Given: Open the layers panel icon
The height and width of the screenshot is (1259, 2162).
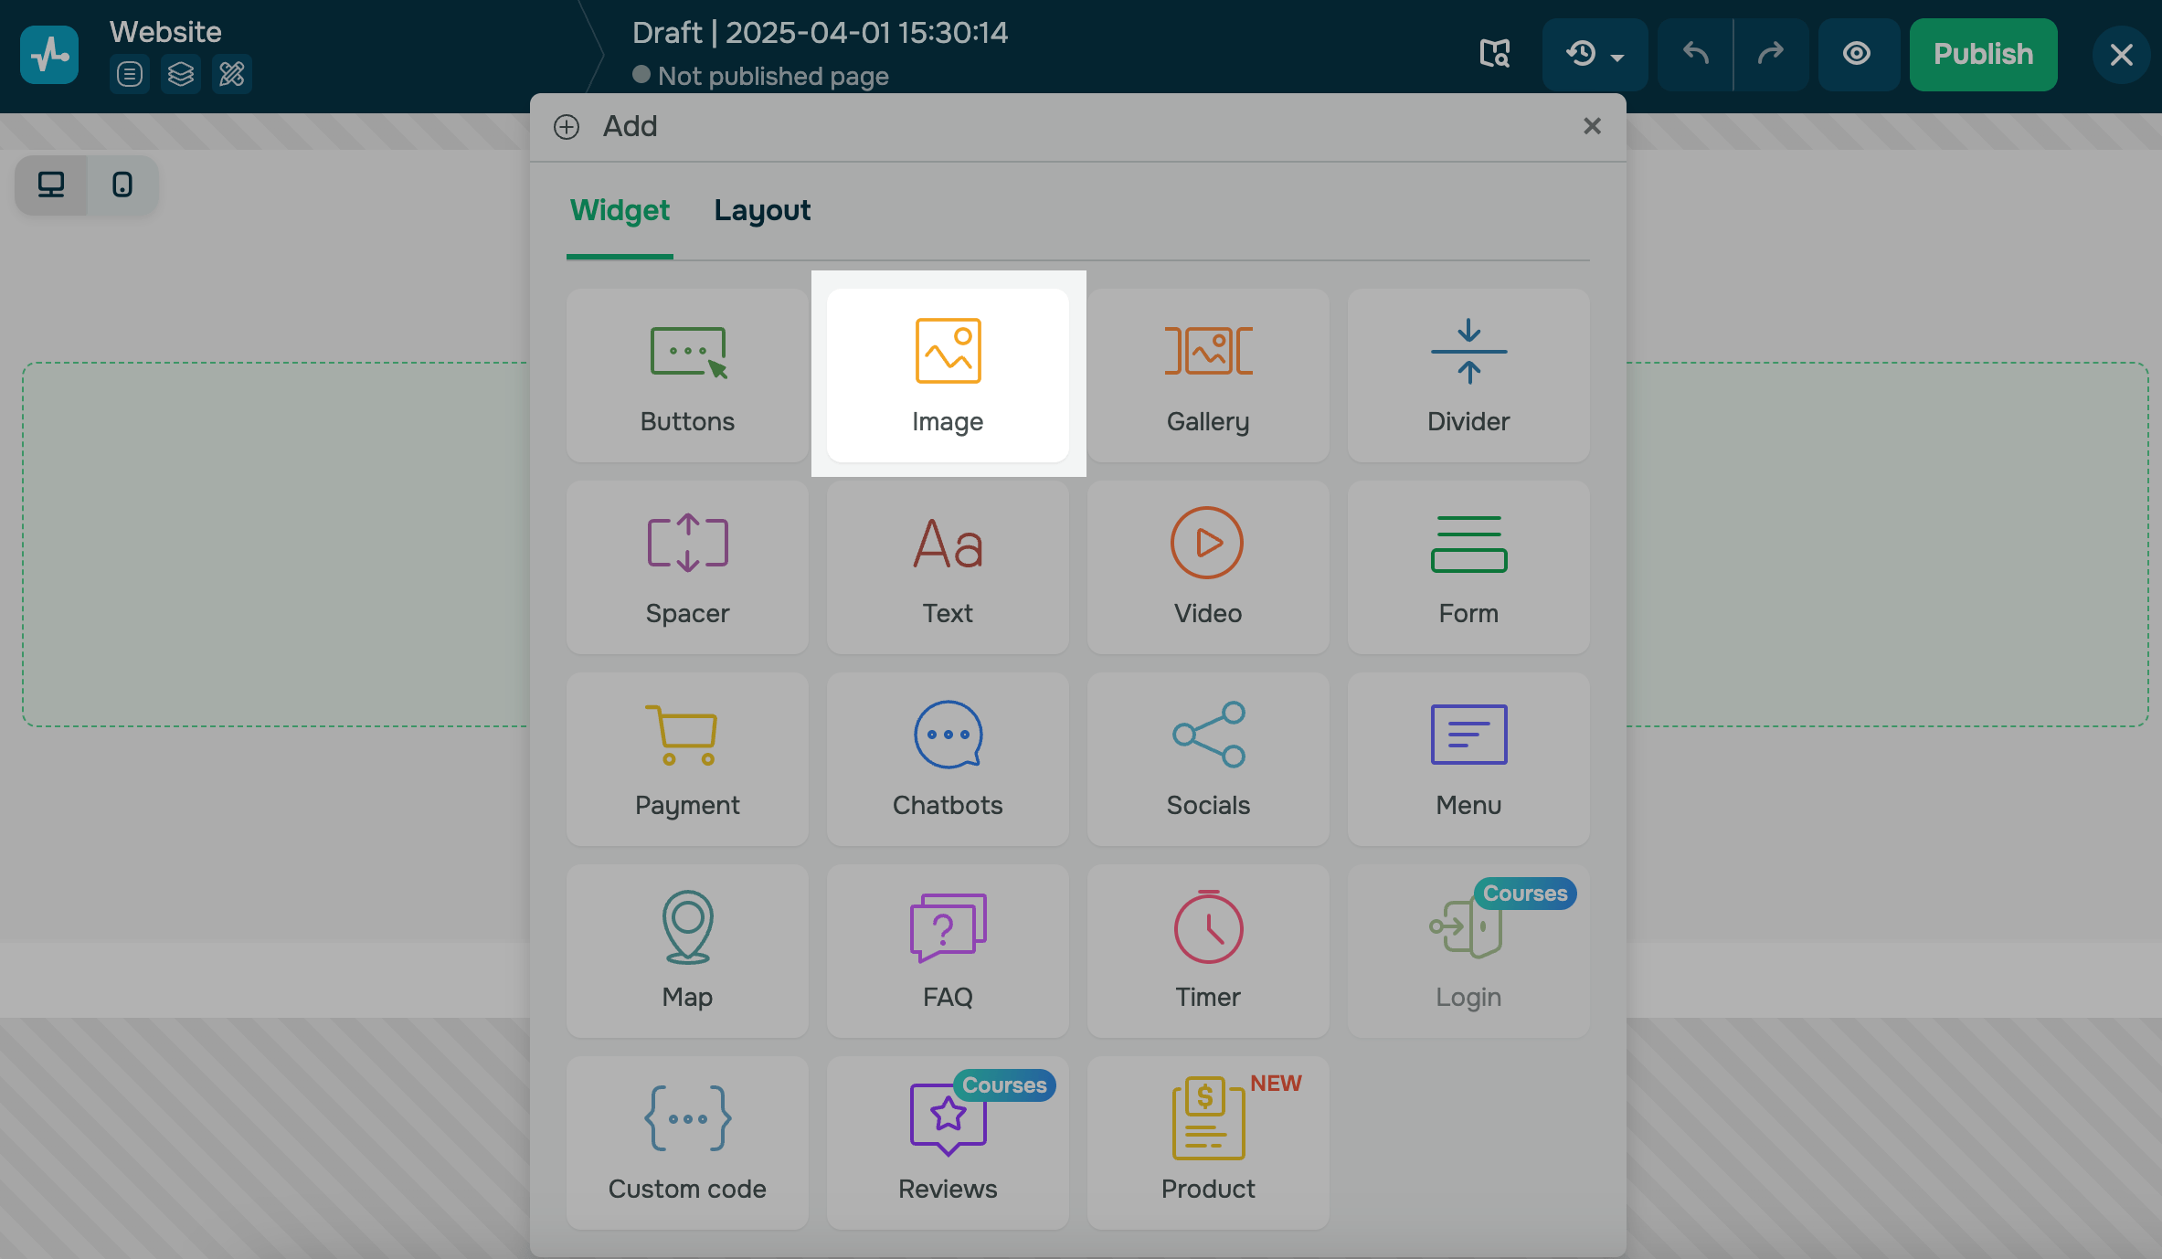Looking at the screenshot, I should tap(181, 74).
